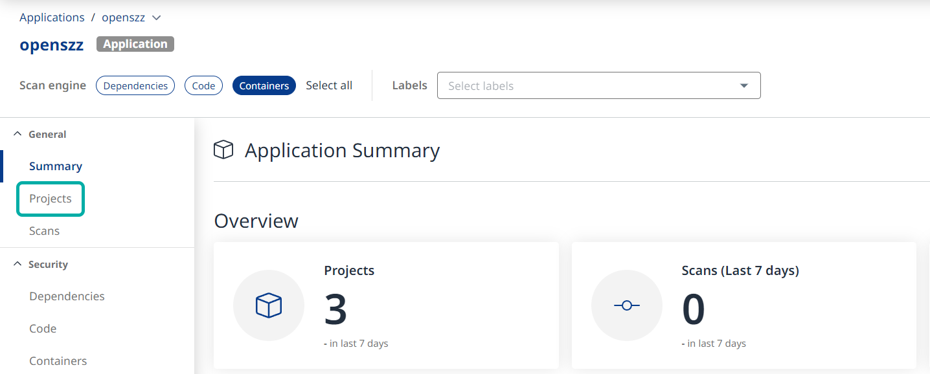This screenshot has width=930, height=374.
Task: Click the Applications breadcrumb link
Action: click(x=52, y=17)
